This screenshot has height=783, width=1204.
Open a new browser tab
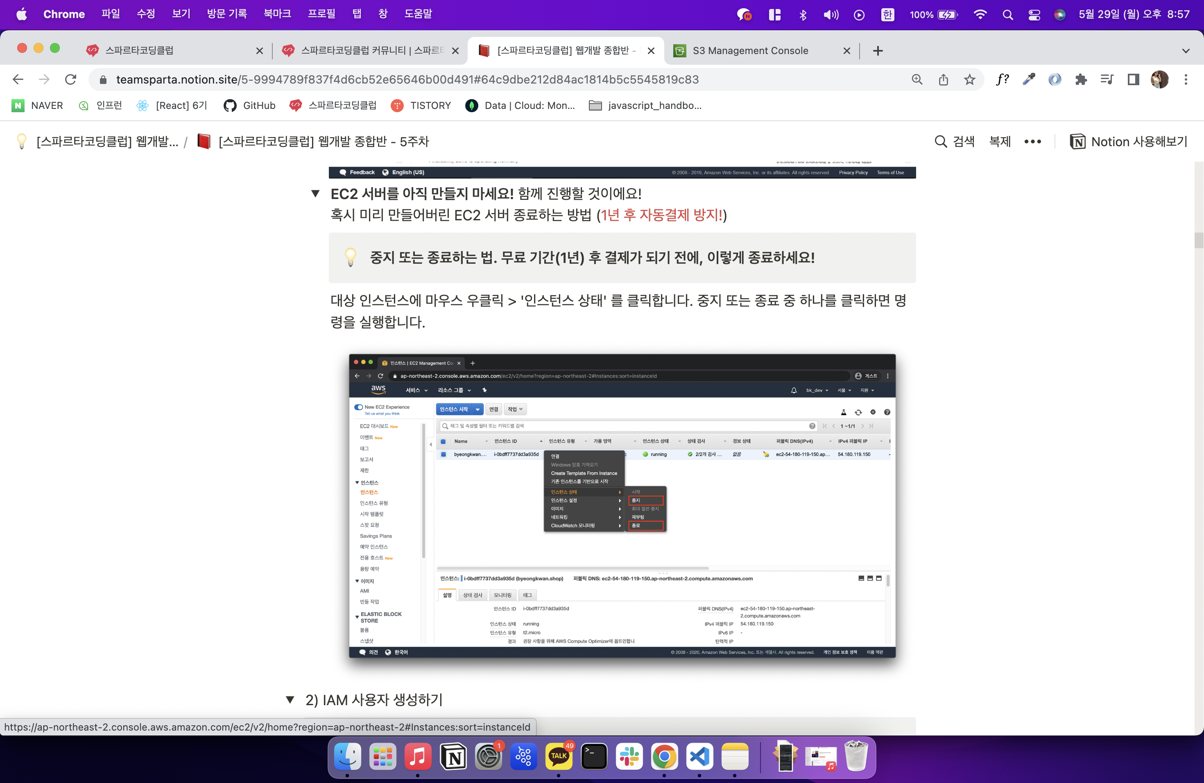(878, 51)
